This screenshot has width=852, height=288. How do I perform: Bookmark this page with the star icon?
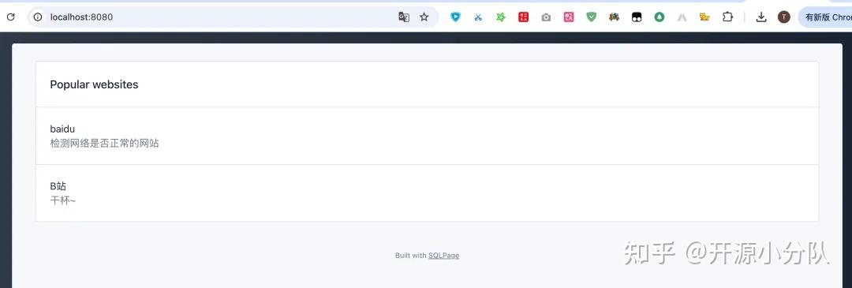point(424,17)
